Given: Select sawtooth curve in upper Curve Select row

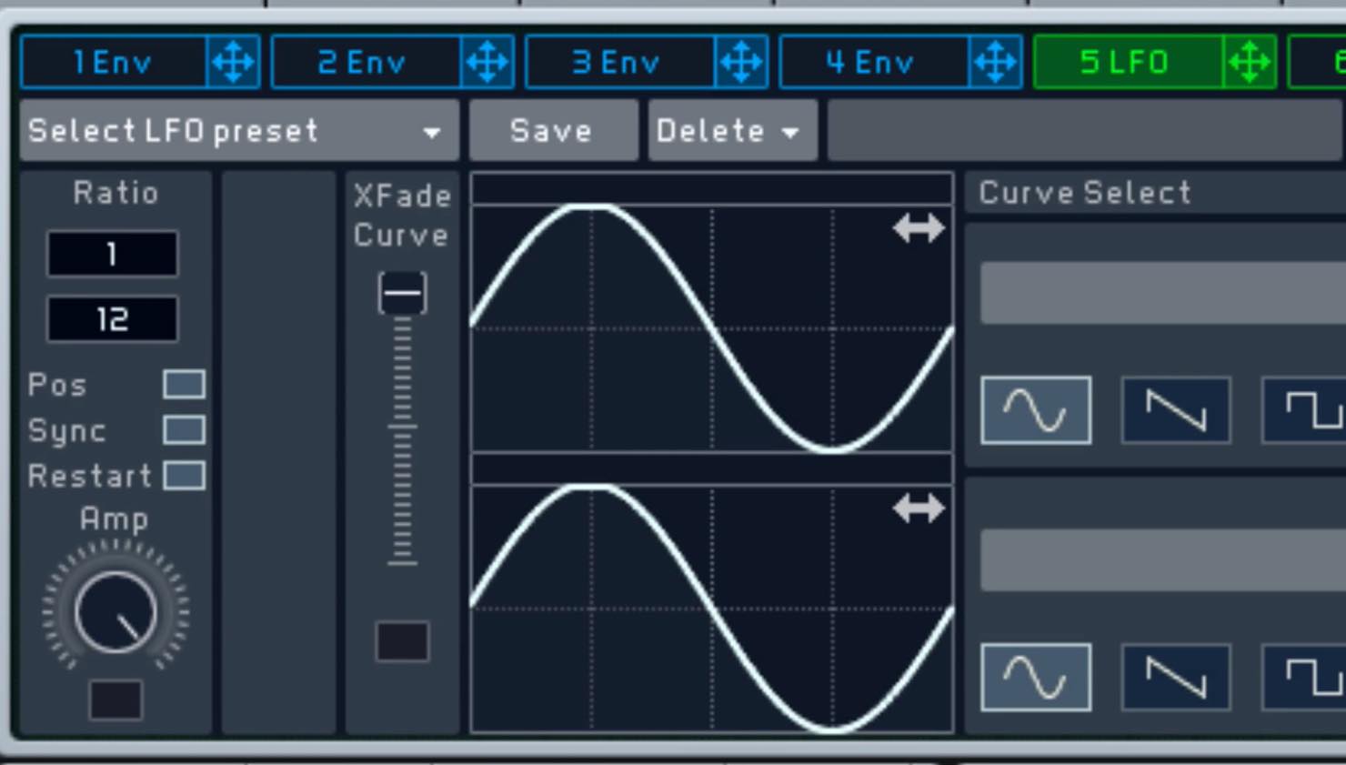Looking at the screenshot, I should [x=1176, y=410].
